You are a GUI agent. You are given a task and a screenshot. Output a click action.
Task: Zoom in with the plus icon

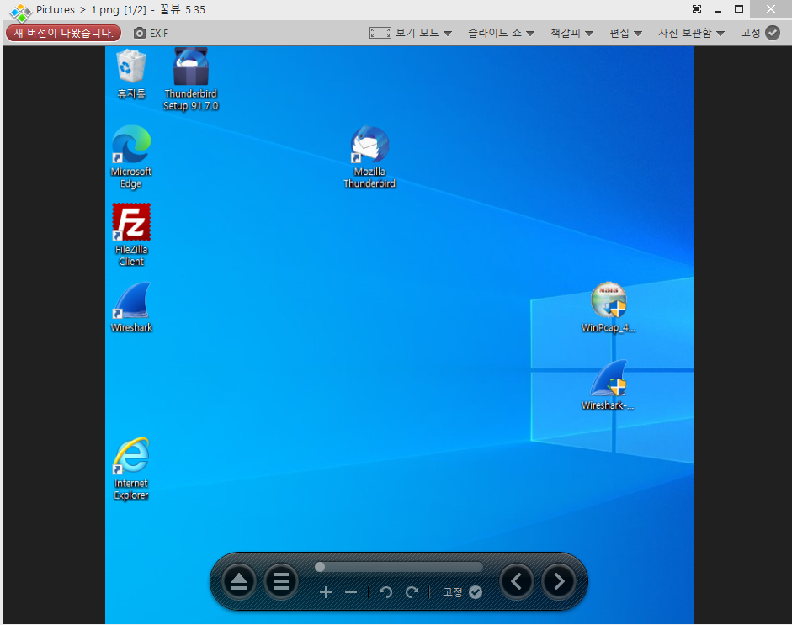pyautogui.click(x=326, y=592)
